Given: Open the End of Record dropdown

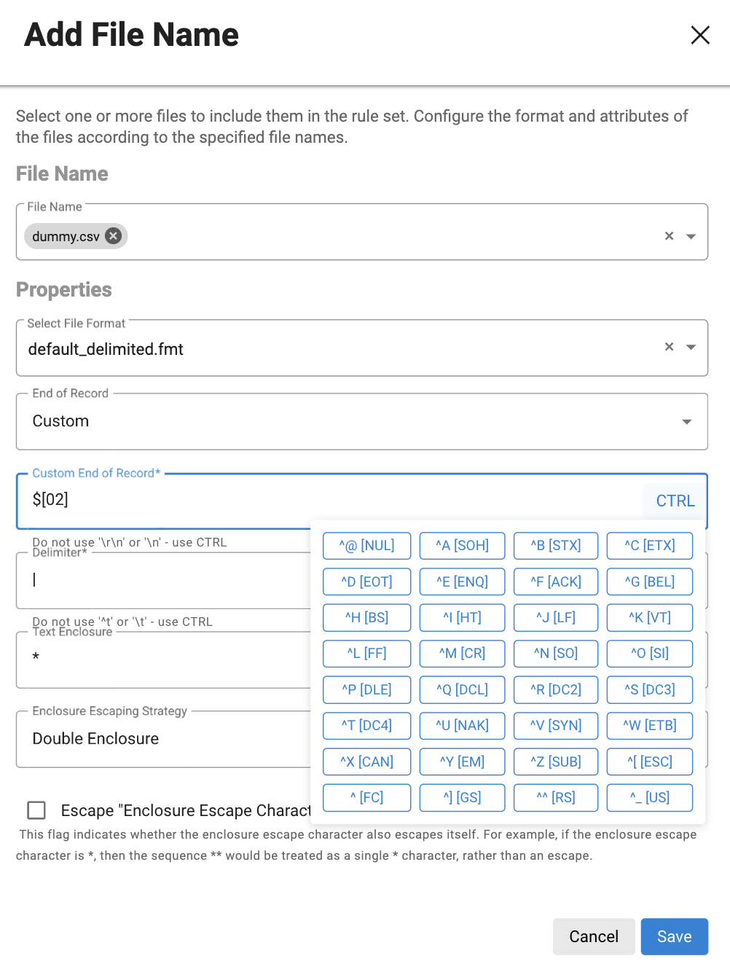Looking at the screenshot, I should (686, 422).
